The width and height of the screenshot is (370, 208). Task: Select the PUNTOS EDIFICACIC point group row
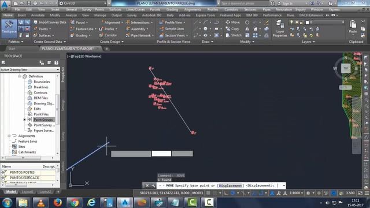pyautogui.click(x=28, y=178)
